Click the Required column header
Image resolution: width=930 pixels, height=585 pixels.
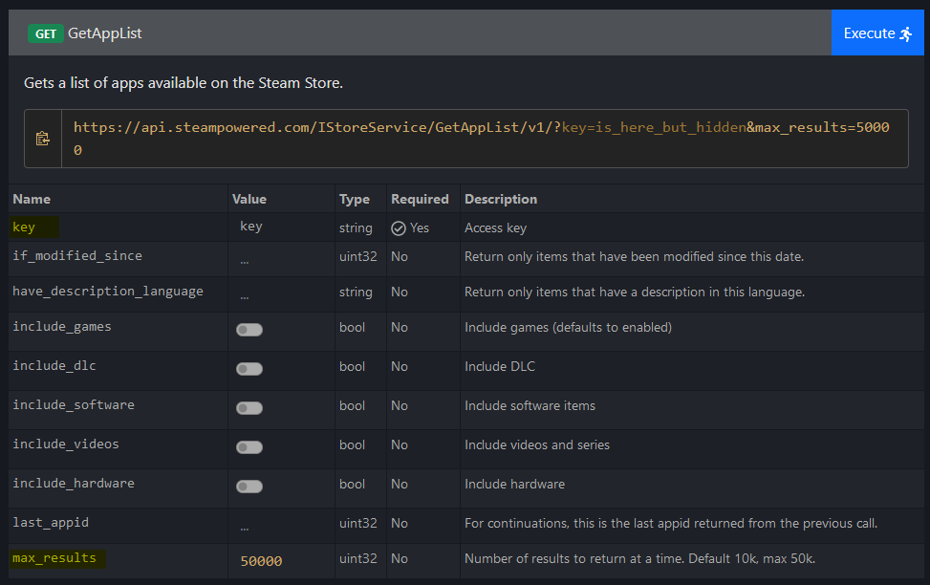[420, 199]
